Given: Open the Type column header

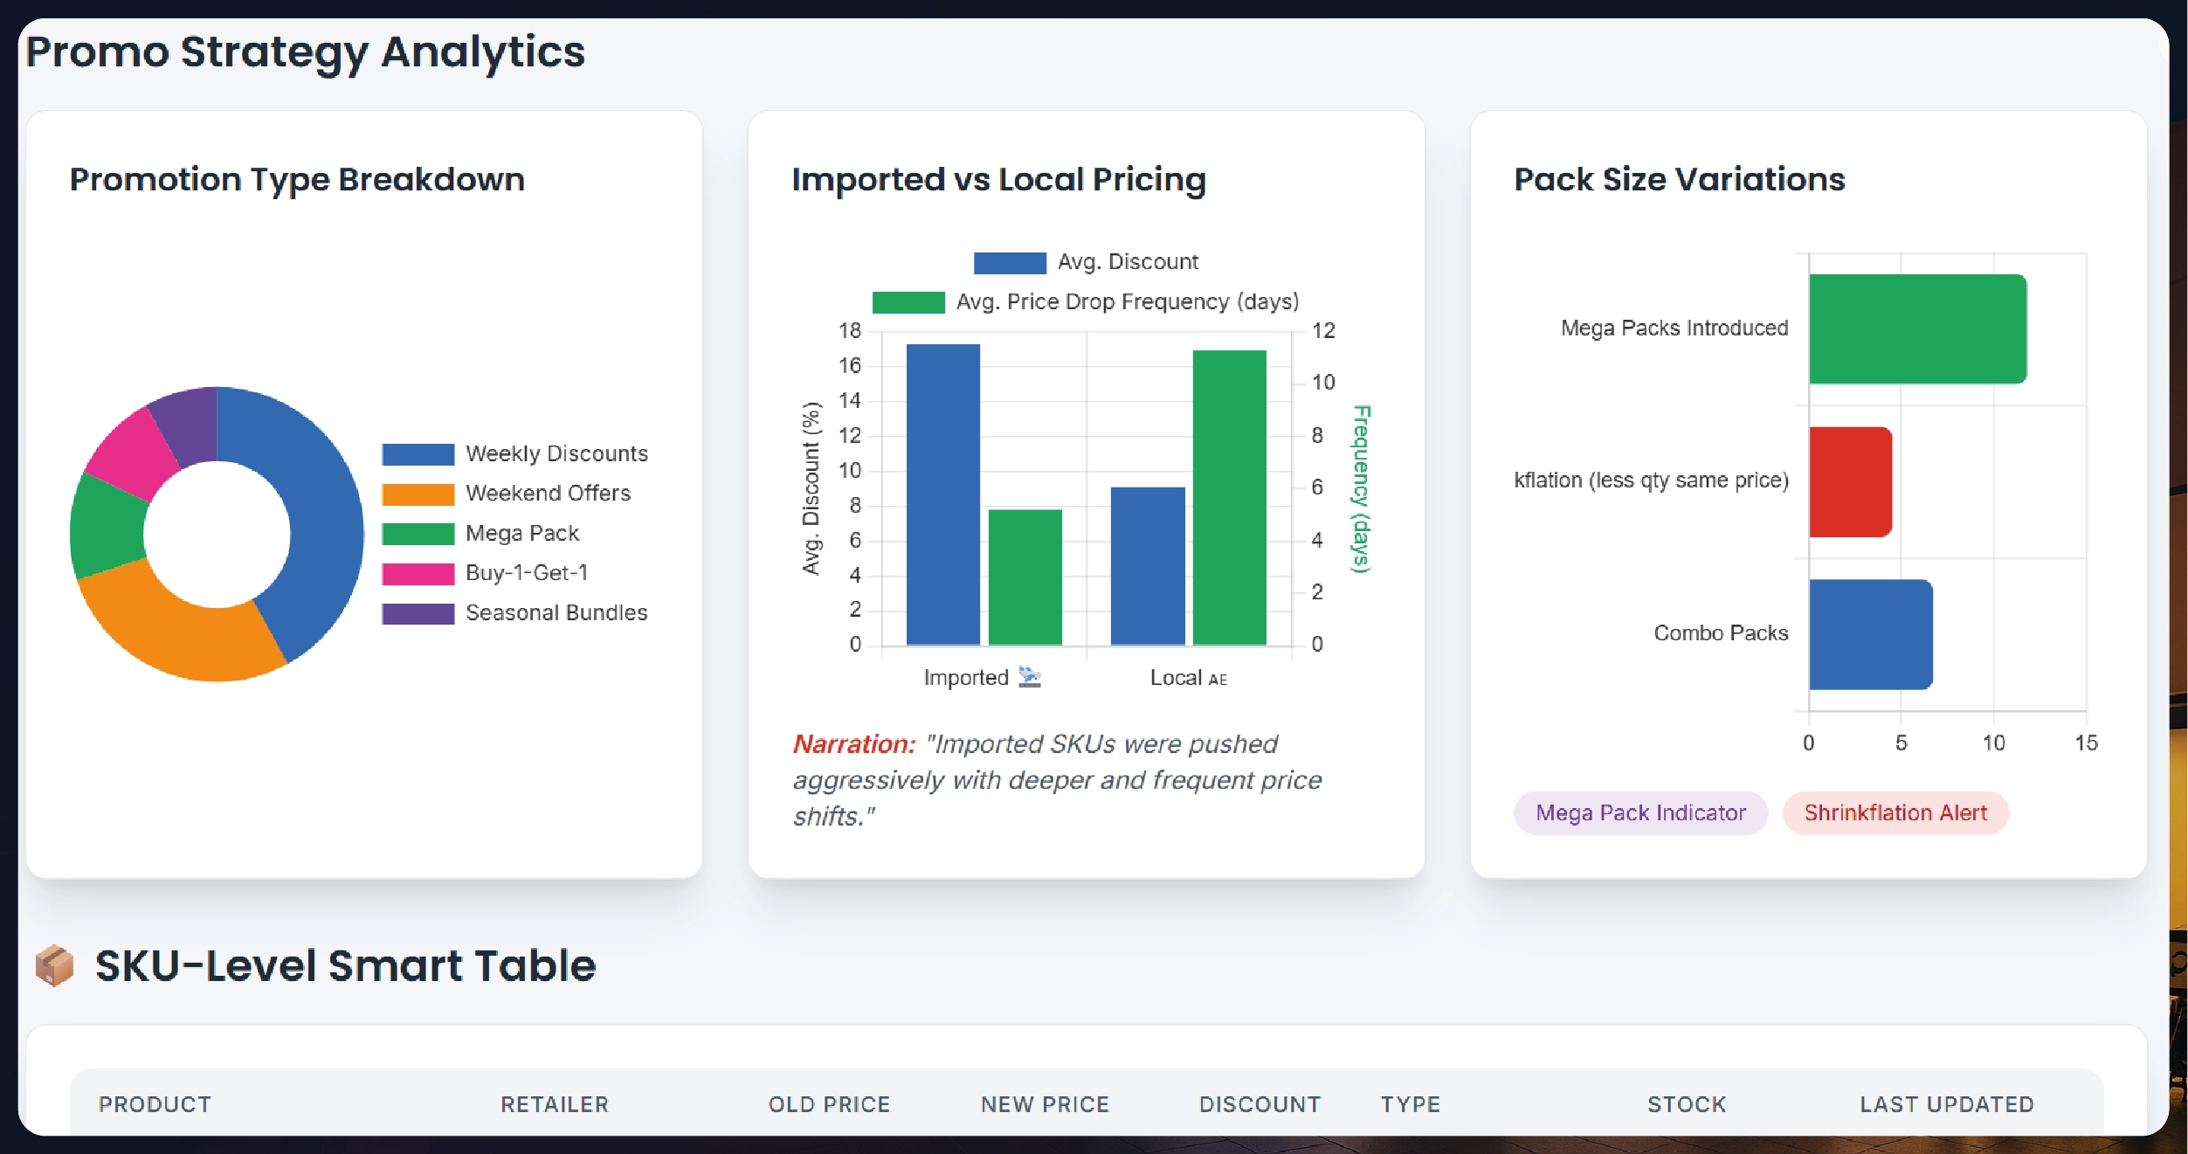Looking at the screenshot, I should (1409, 1104).
